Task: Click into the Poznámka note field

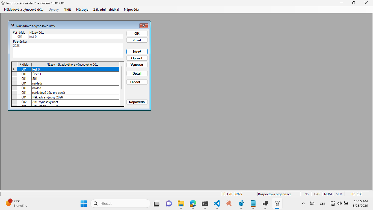Action: coord(68,50)
